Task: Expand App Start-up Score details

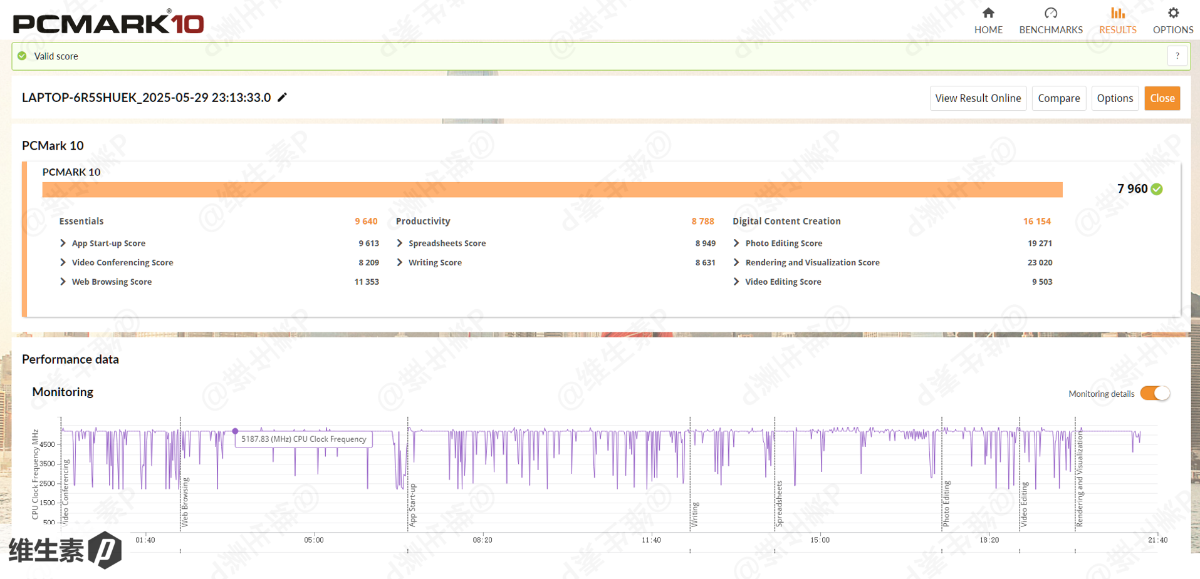Action: [x=63, y=243]
